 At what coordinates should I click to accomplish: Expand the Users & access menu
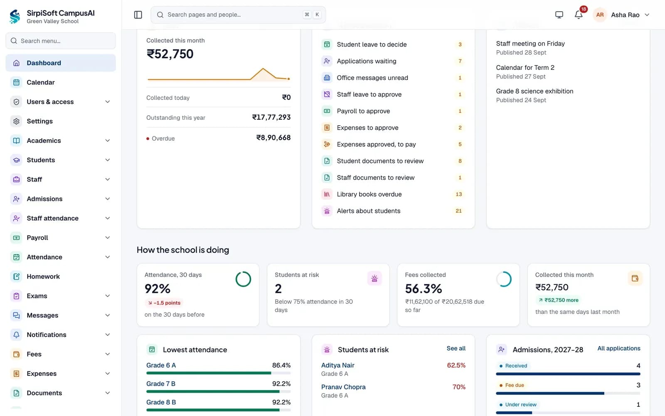(x=61, y=102)
